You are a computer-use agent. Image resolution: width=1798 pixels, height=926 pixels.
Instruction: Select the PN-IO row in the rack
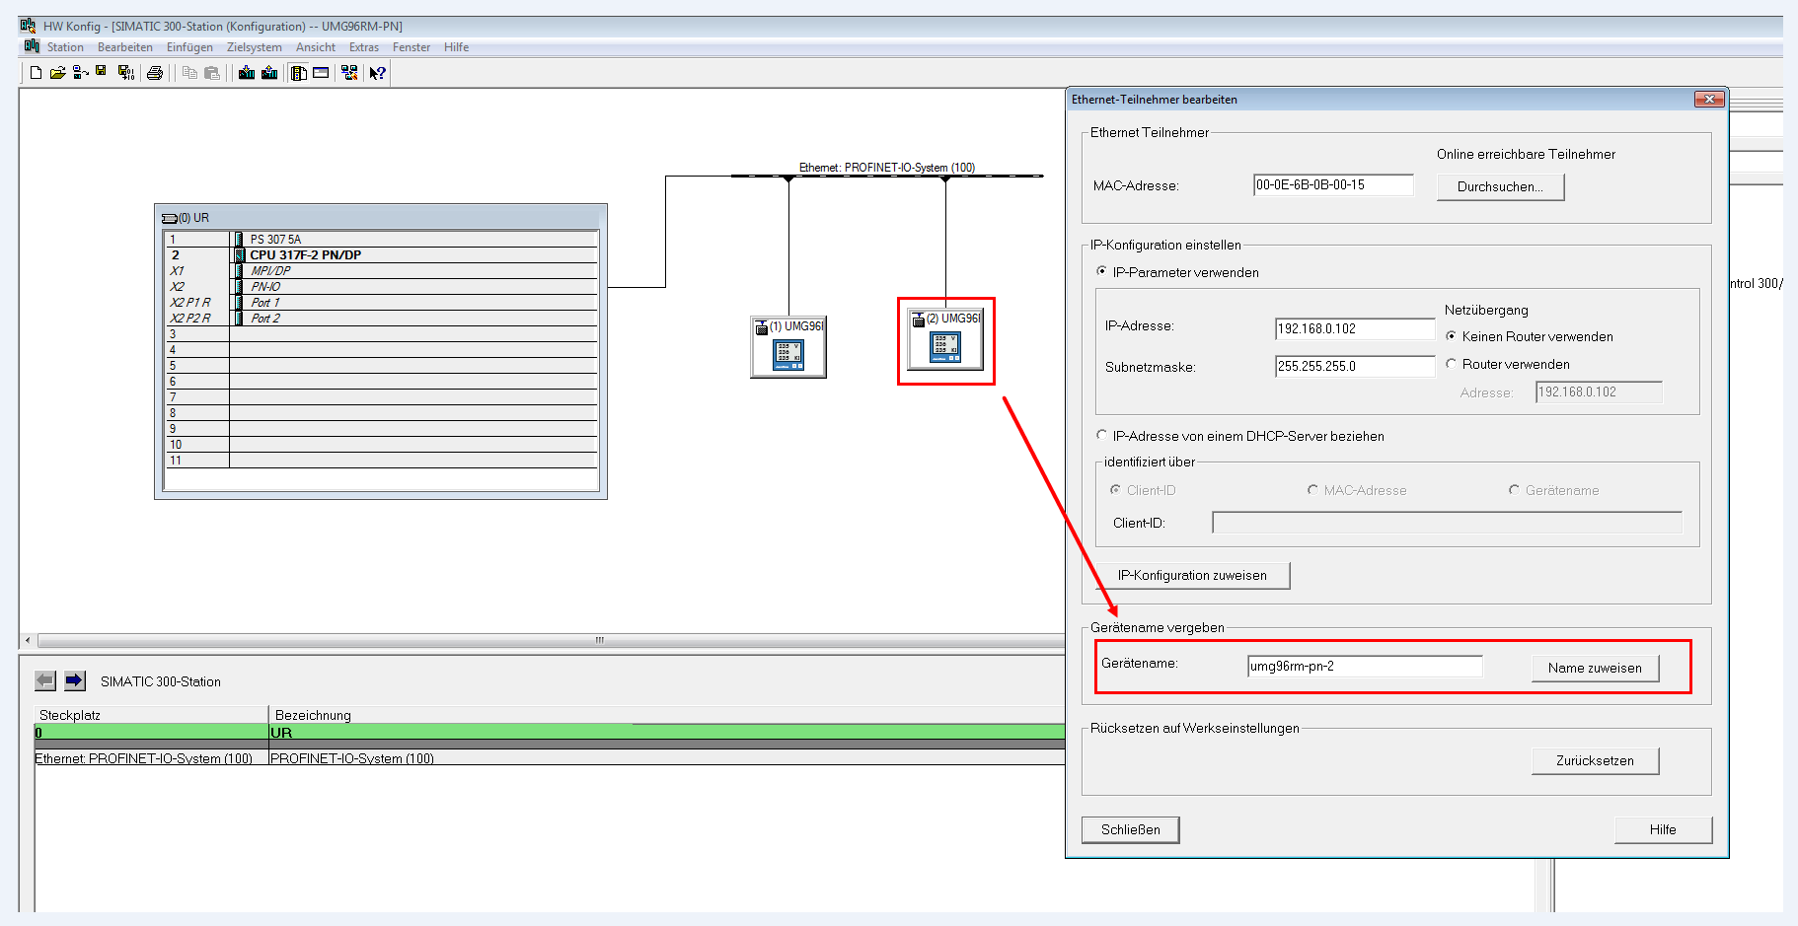382,286
